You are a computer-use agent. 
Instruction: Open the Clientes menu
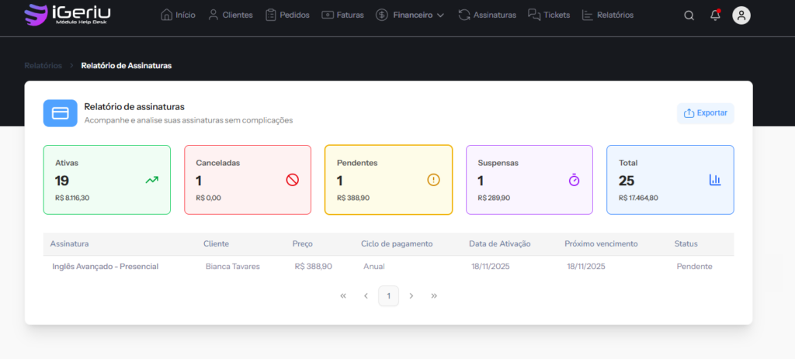tap(231, 15)
